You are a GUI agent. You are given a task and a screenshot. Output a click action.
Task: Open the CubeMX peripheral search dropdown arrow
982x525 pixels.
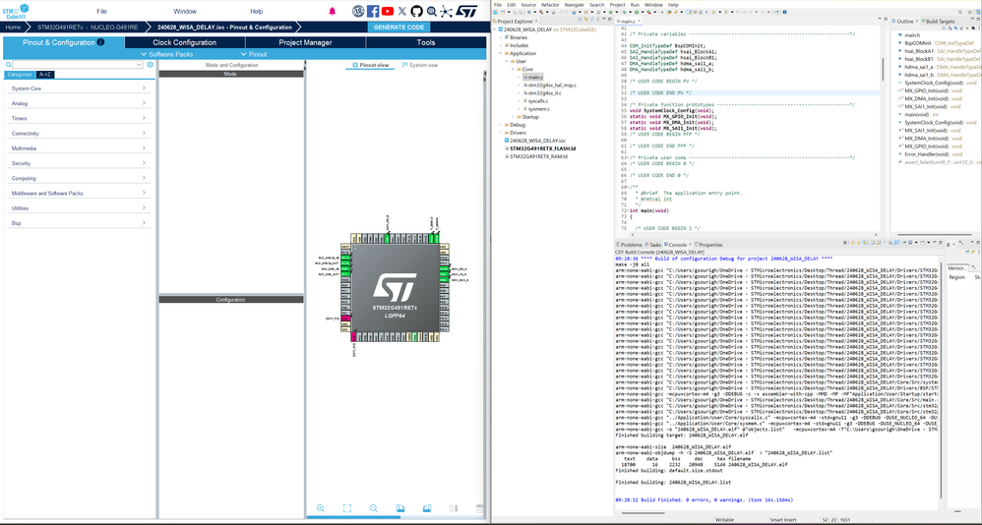pyautogui.click(x=139, y=65)
